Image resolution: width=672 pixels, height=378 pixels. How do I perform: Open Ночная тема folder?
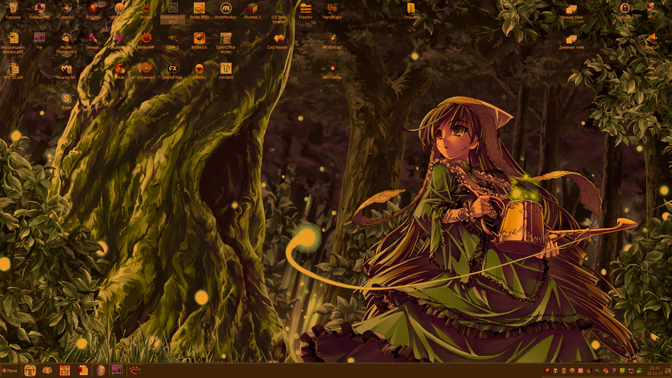click(x=571, y=8)
